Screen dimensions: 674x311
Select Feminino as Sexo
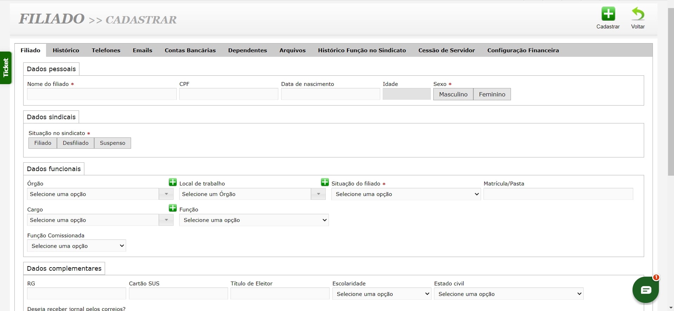[492, 94]
